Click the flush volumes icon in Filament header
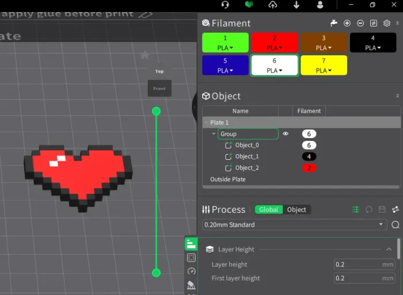This screenshot has width=403, height=295. point(333,24)
